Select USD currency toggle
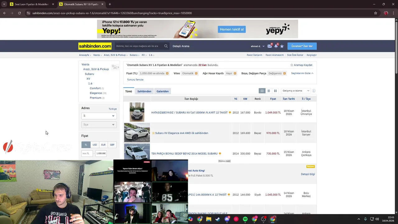Image resolution: width=398 pixels, height=224 pixels. pos(95,145)
